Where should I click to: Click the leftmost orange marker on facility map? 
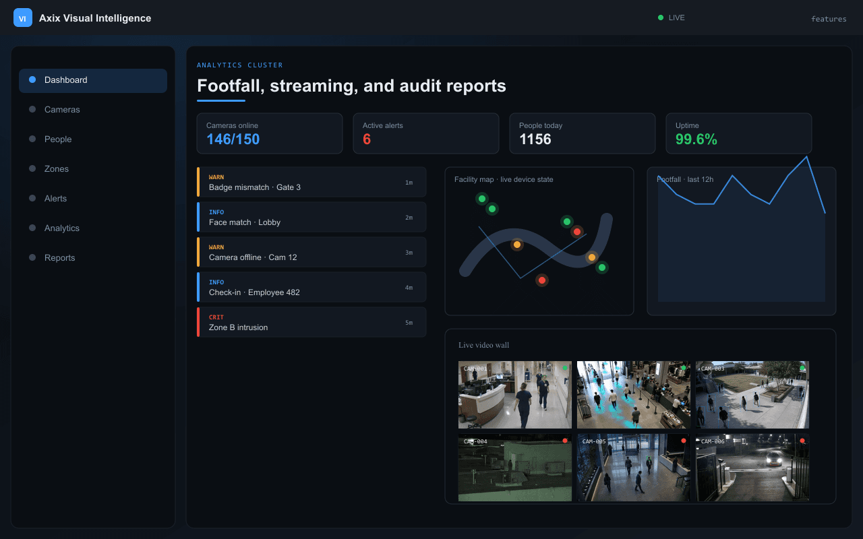tap(517, 245)
